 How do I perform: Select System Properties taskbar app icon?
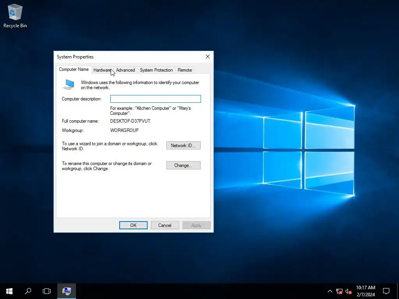(67, 291)
